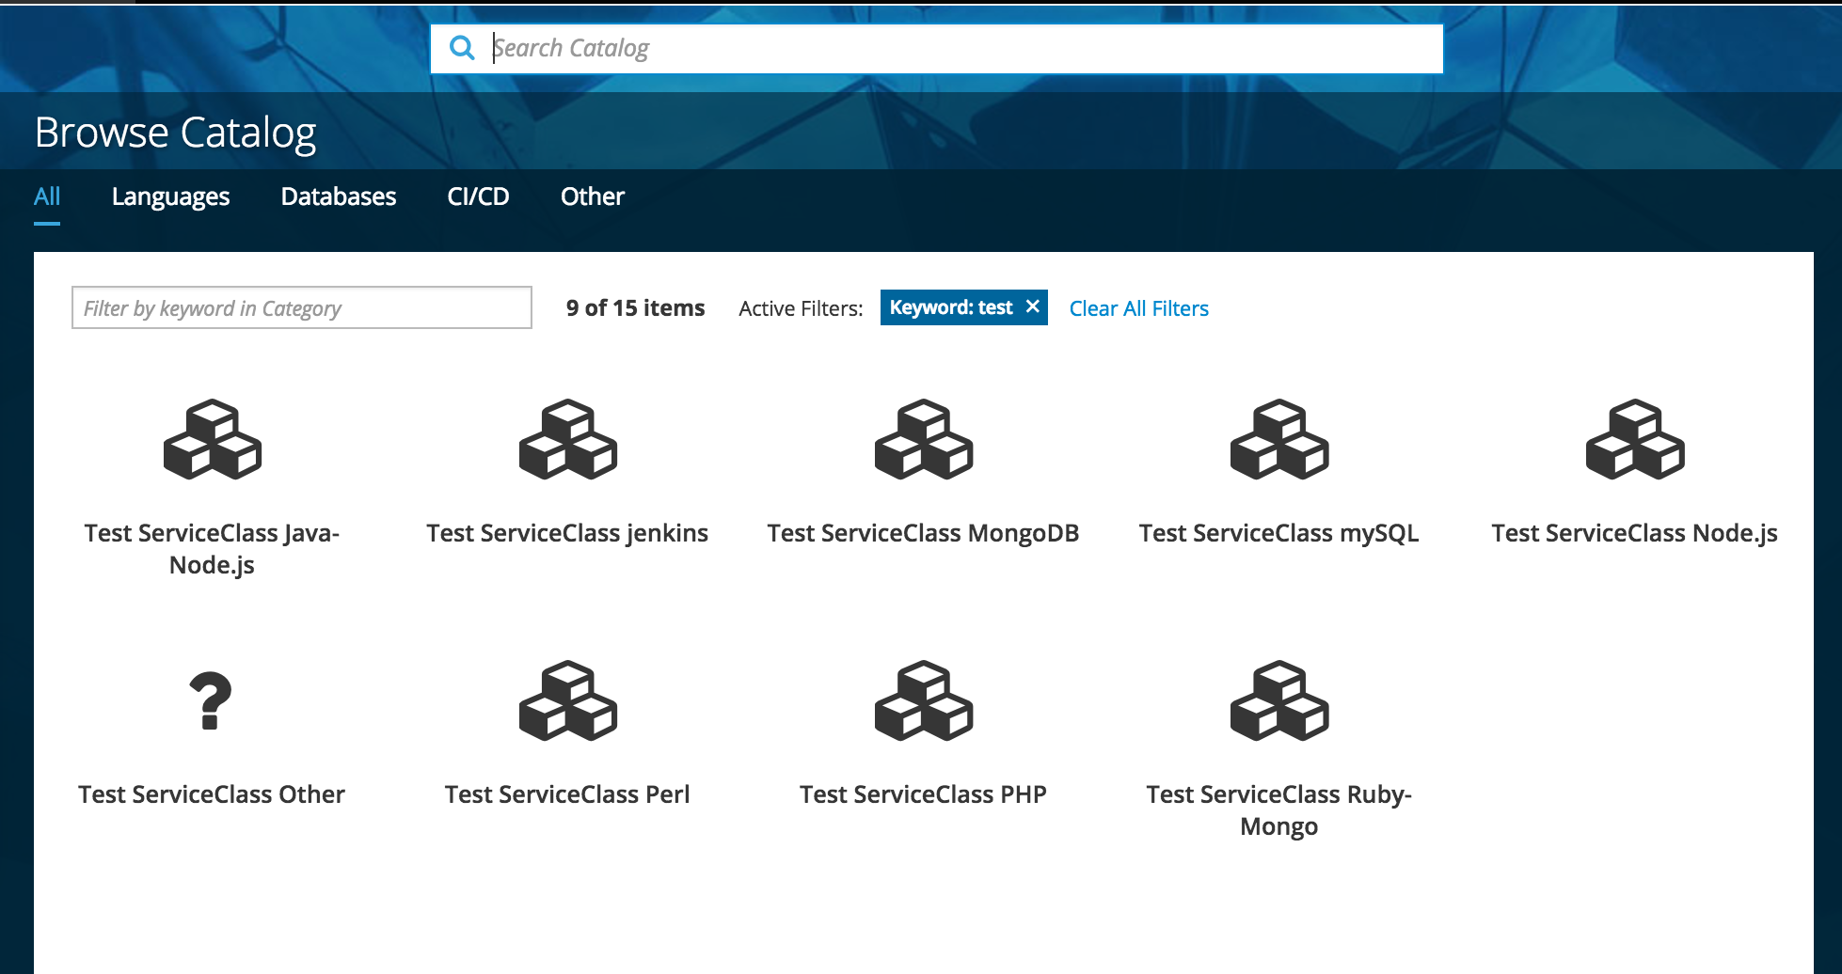
Task: Switch to the Languages tab
Action: (x=170, y=196)
